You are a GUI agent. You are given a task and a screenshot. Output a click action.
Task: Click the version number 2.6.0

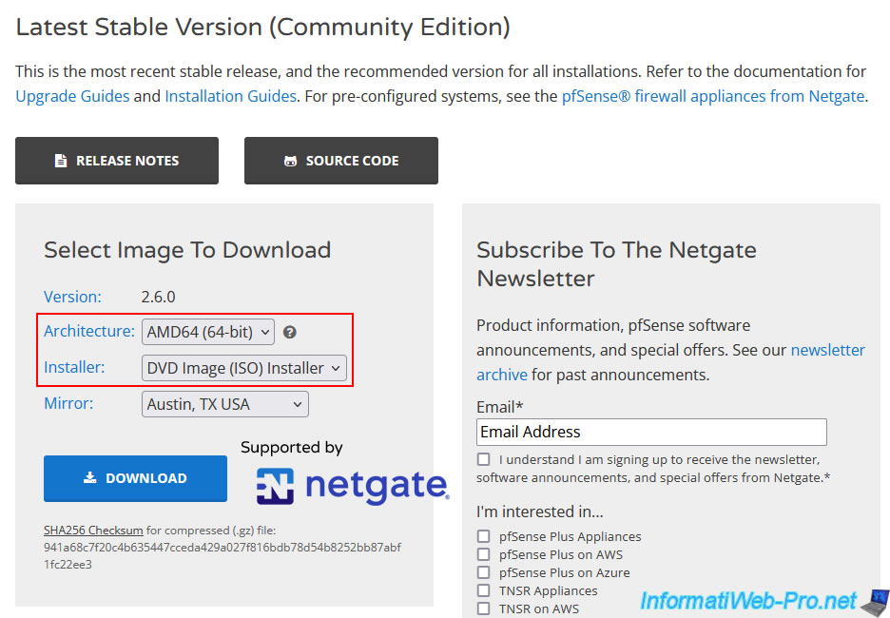tap(159, 297)
